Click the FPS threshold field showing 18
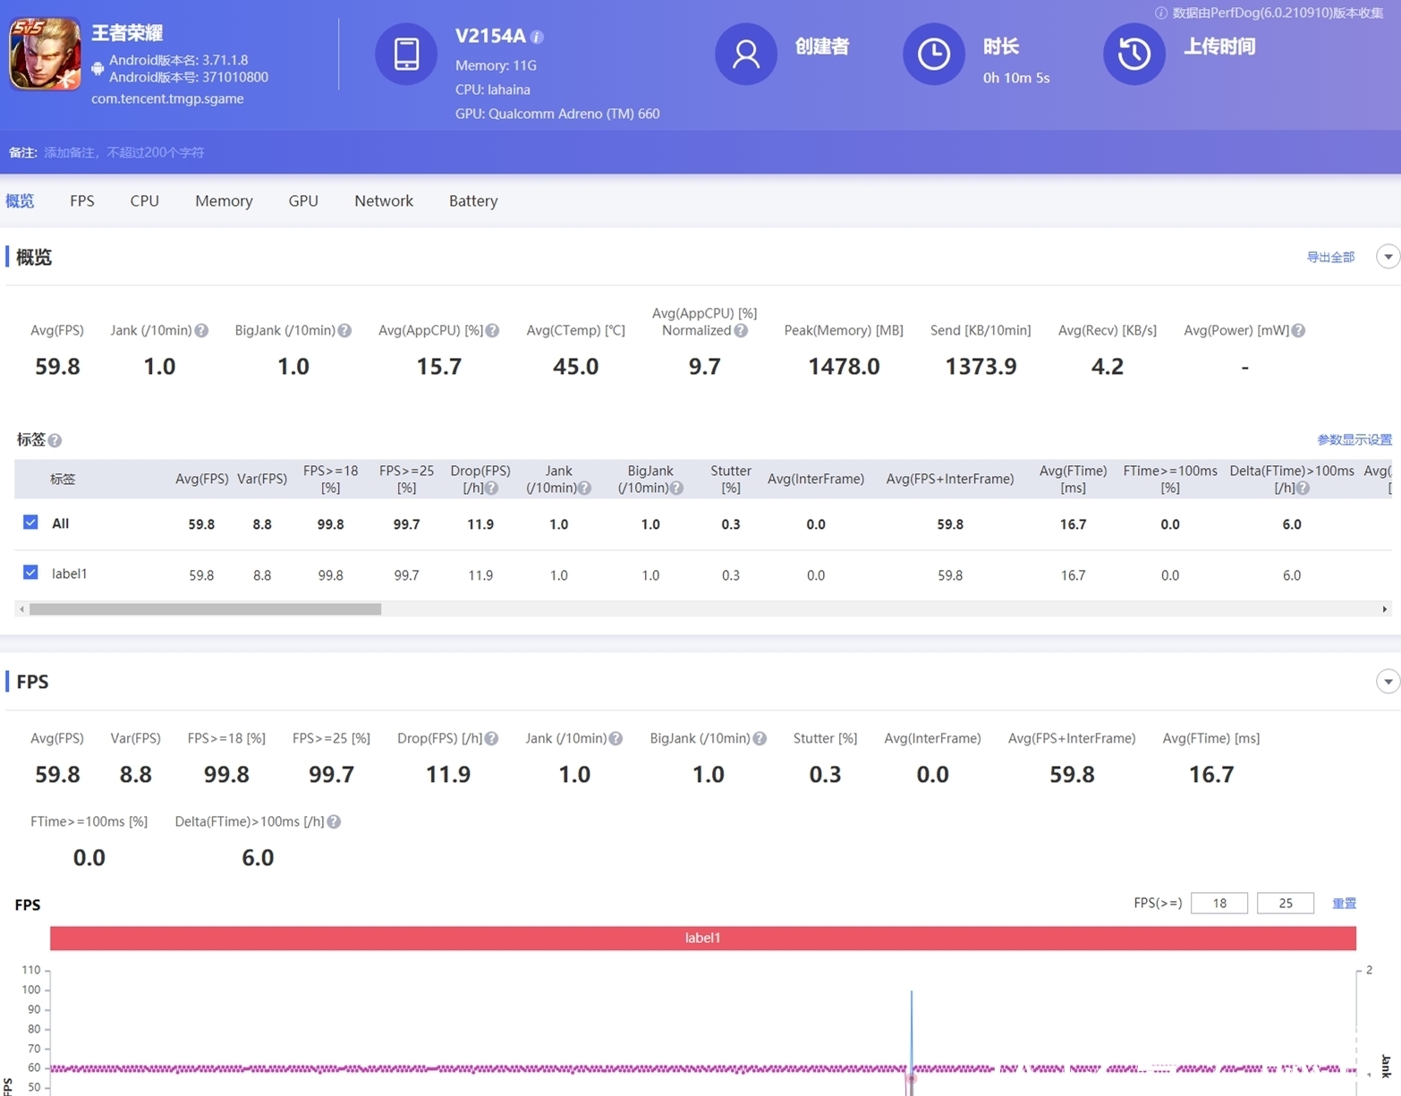Screen dimensions: 1401x1096 (1219, 903)
